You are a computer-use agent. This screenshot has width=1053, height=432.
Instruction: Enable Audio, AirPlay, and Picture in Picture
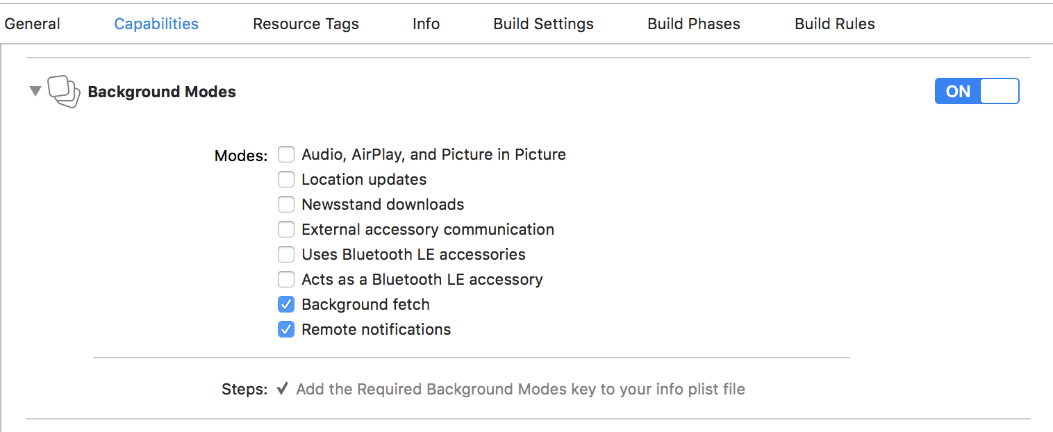pyautogui.click(x=286, y=154)
